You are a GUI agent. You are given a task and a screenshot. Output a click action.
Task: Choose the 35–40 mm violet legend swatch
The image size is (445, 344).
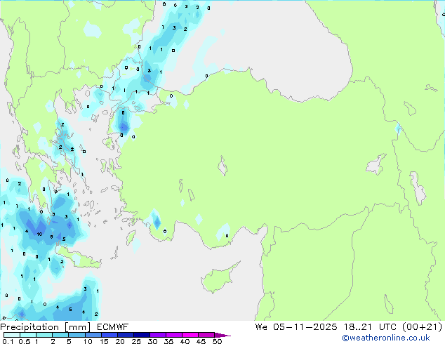click(x=174, y=335)
